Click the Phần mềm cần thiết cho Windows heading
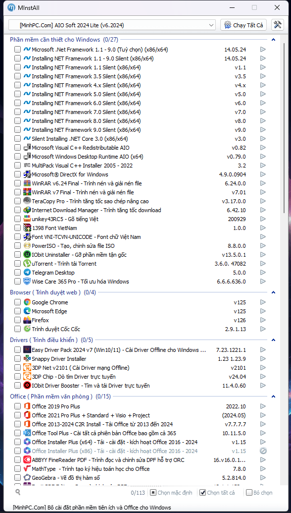This screenshot has width=291, height=513. [x=55, y=40]
